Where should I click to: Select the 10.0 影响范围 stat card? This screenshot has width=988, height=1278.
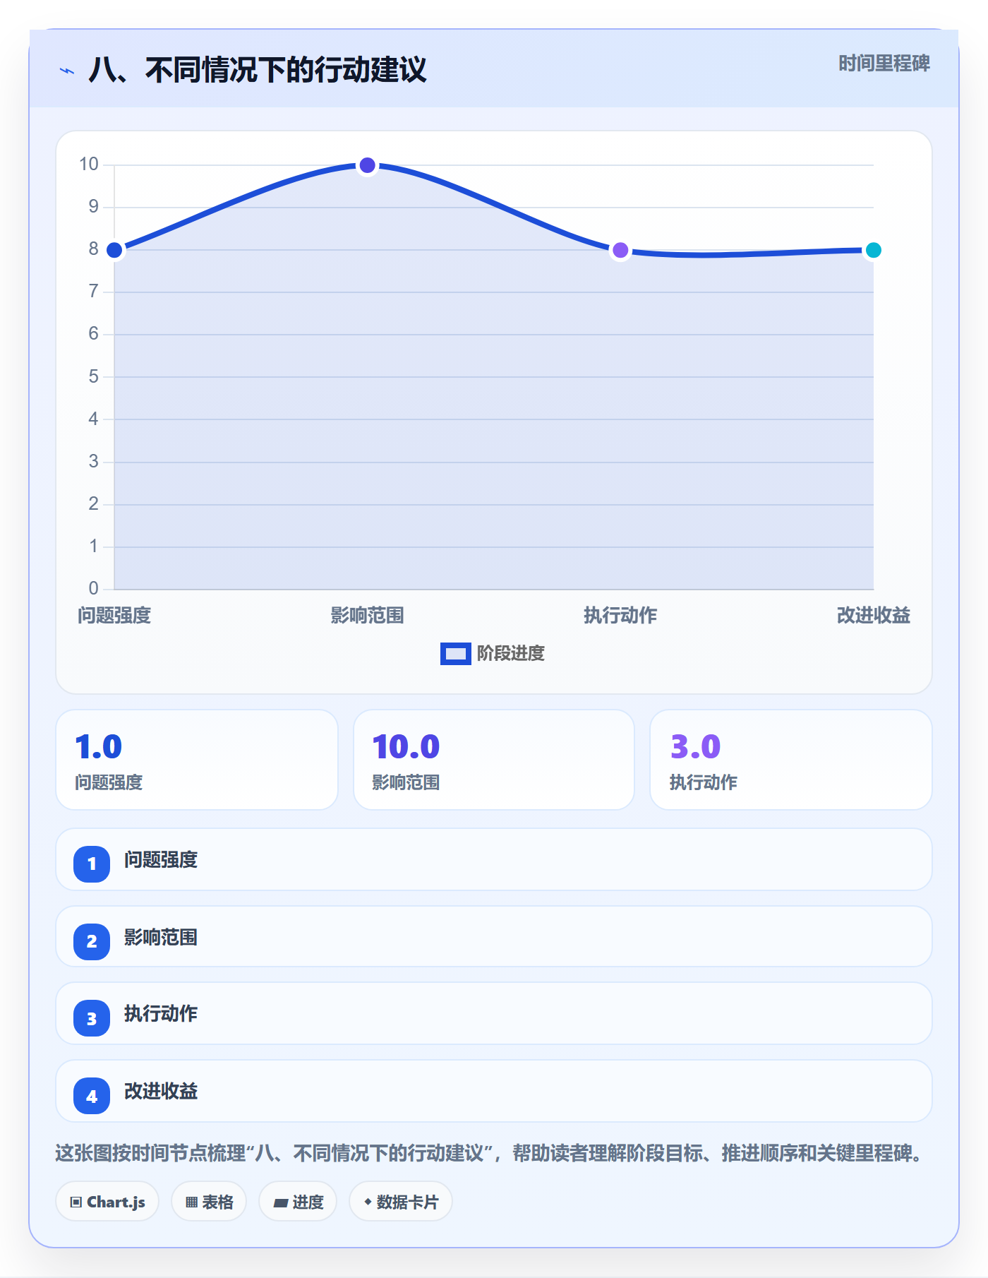click(494, 760)
